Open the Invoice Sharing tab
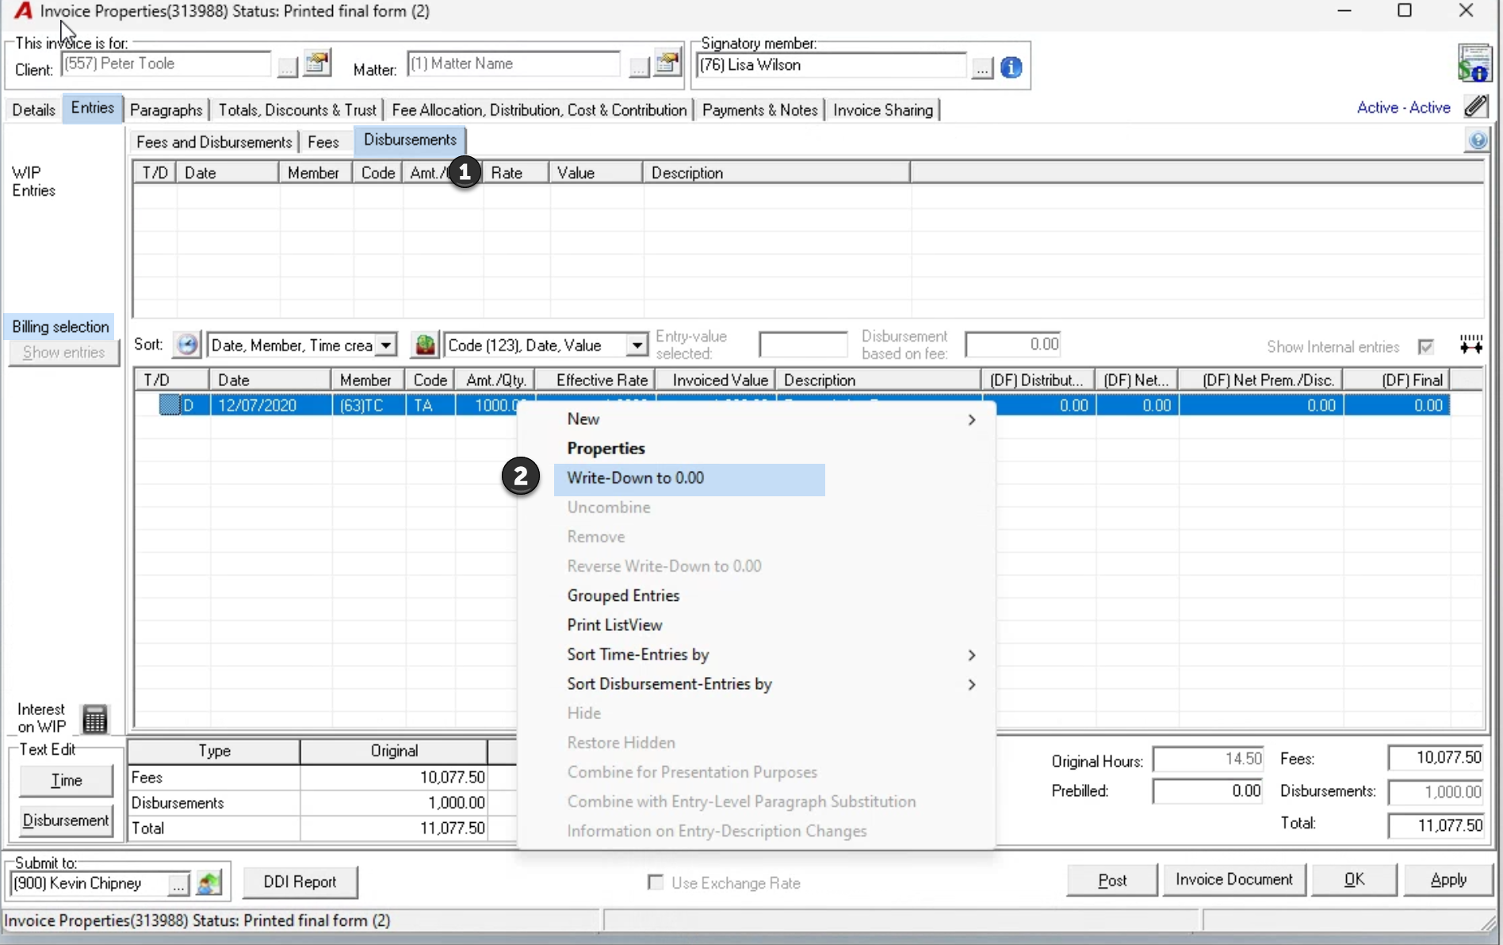This screenshot has width=1503, height=945. pyautogui.click(x=882, y=109)
